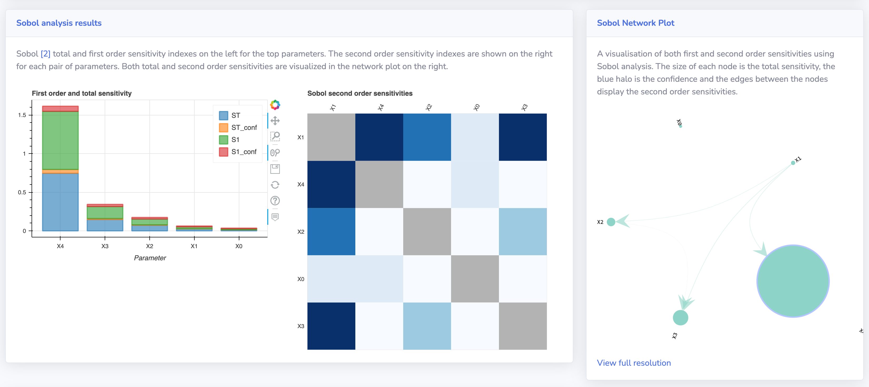Viewport: 869px width, 387px height.
Task: Click the S1 green legend swatch
Action: tap(223, 140)
